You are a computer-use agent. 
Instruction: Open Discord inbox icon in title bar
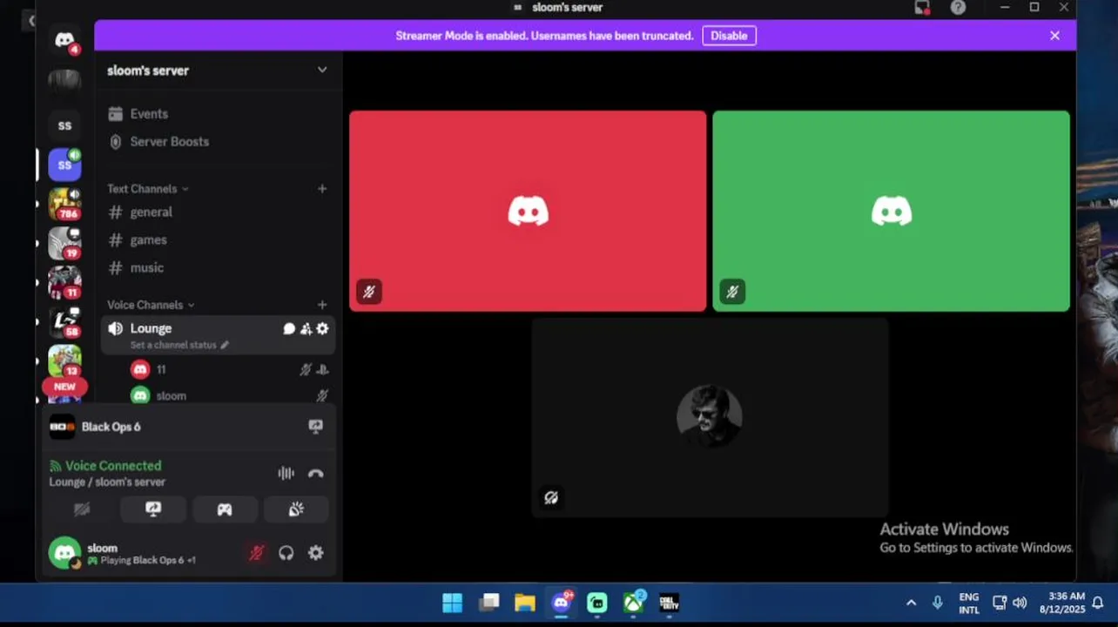click(922, 8)
